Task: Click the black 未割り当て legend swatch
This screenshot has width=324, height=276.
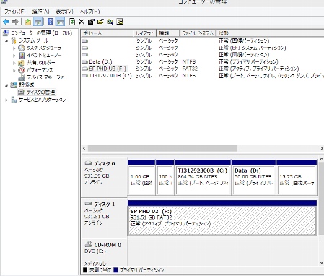Action: (x=85, y=270)
